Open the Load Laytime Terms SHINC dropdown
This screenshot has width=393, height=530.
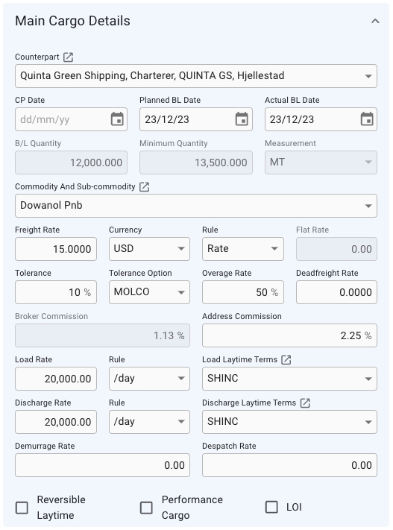point(289,379)
